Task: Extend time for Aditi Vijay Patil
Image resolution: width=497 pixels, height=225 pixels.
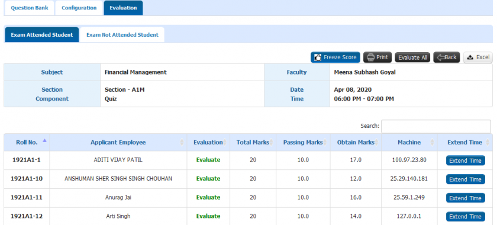Action: pos(465,160)
